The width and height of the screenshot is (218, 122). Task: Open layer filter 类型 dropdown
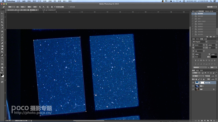coord(196,73)
